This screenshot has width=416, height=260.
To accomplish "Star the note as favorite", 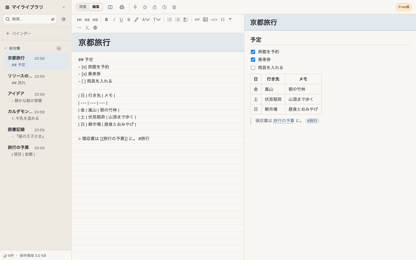I will (145, 7).
